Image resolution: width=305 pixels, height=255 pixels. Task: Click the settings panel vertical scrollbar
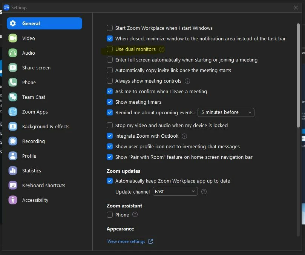click(298, 75)
